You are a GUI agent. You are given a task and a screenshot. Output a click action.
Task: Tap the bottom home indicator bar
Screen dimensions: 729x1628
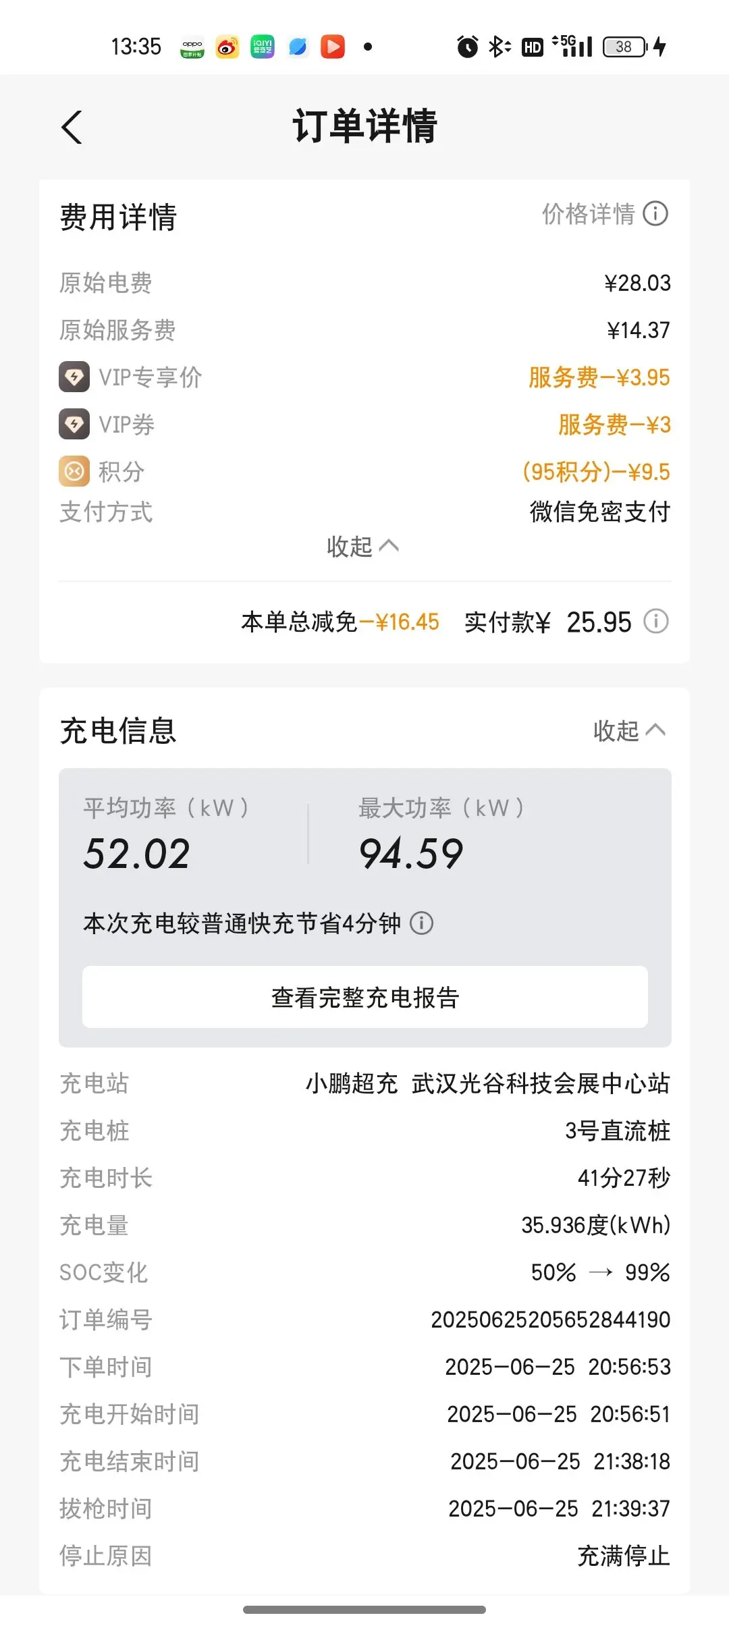point(364,1610)
